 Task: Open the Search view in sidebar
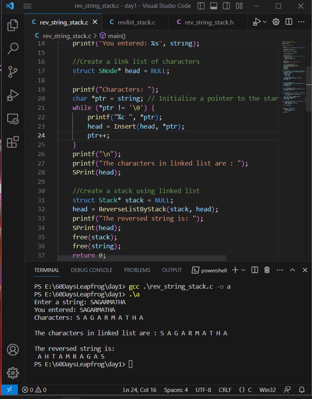13,48
